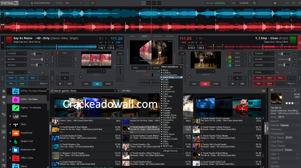Screen dimensions: 301x168
Task: Play or pause deck B
Action: [205, 84]
